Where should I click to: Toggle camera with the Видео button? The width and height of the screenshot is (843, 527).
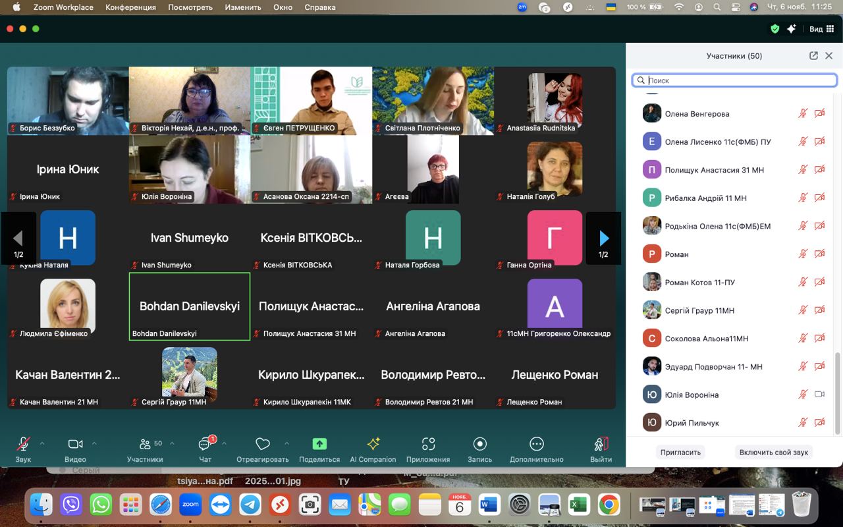click(75, 445)
